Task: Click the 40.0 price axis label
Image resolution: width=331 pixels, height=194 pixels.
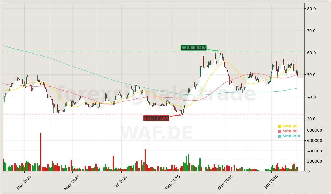Action: pyautogui.click(x=311, y=97)
